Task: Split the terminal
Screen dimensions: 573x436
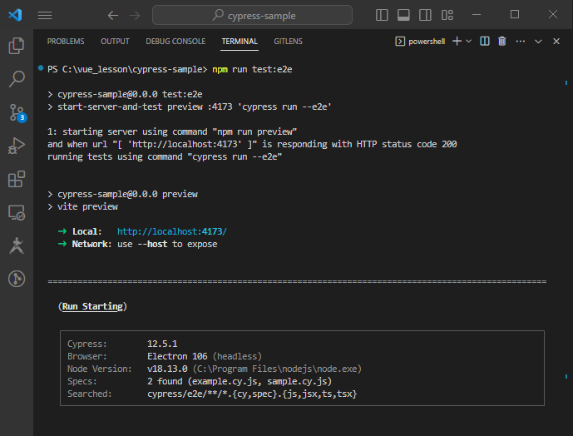Action: [x=485, y=42]
